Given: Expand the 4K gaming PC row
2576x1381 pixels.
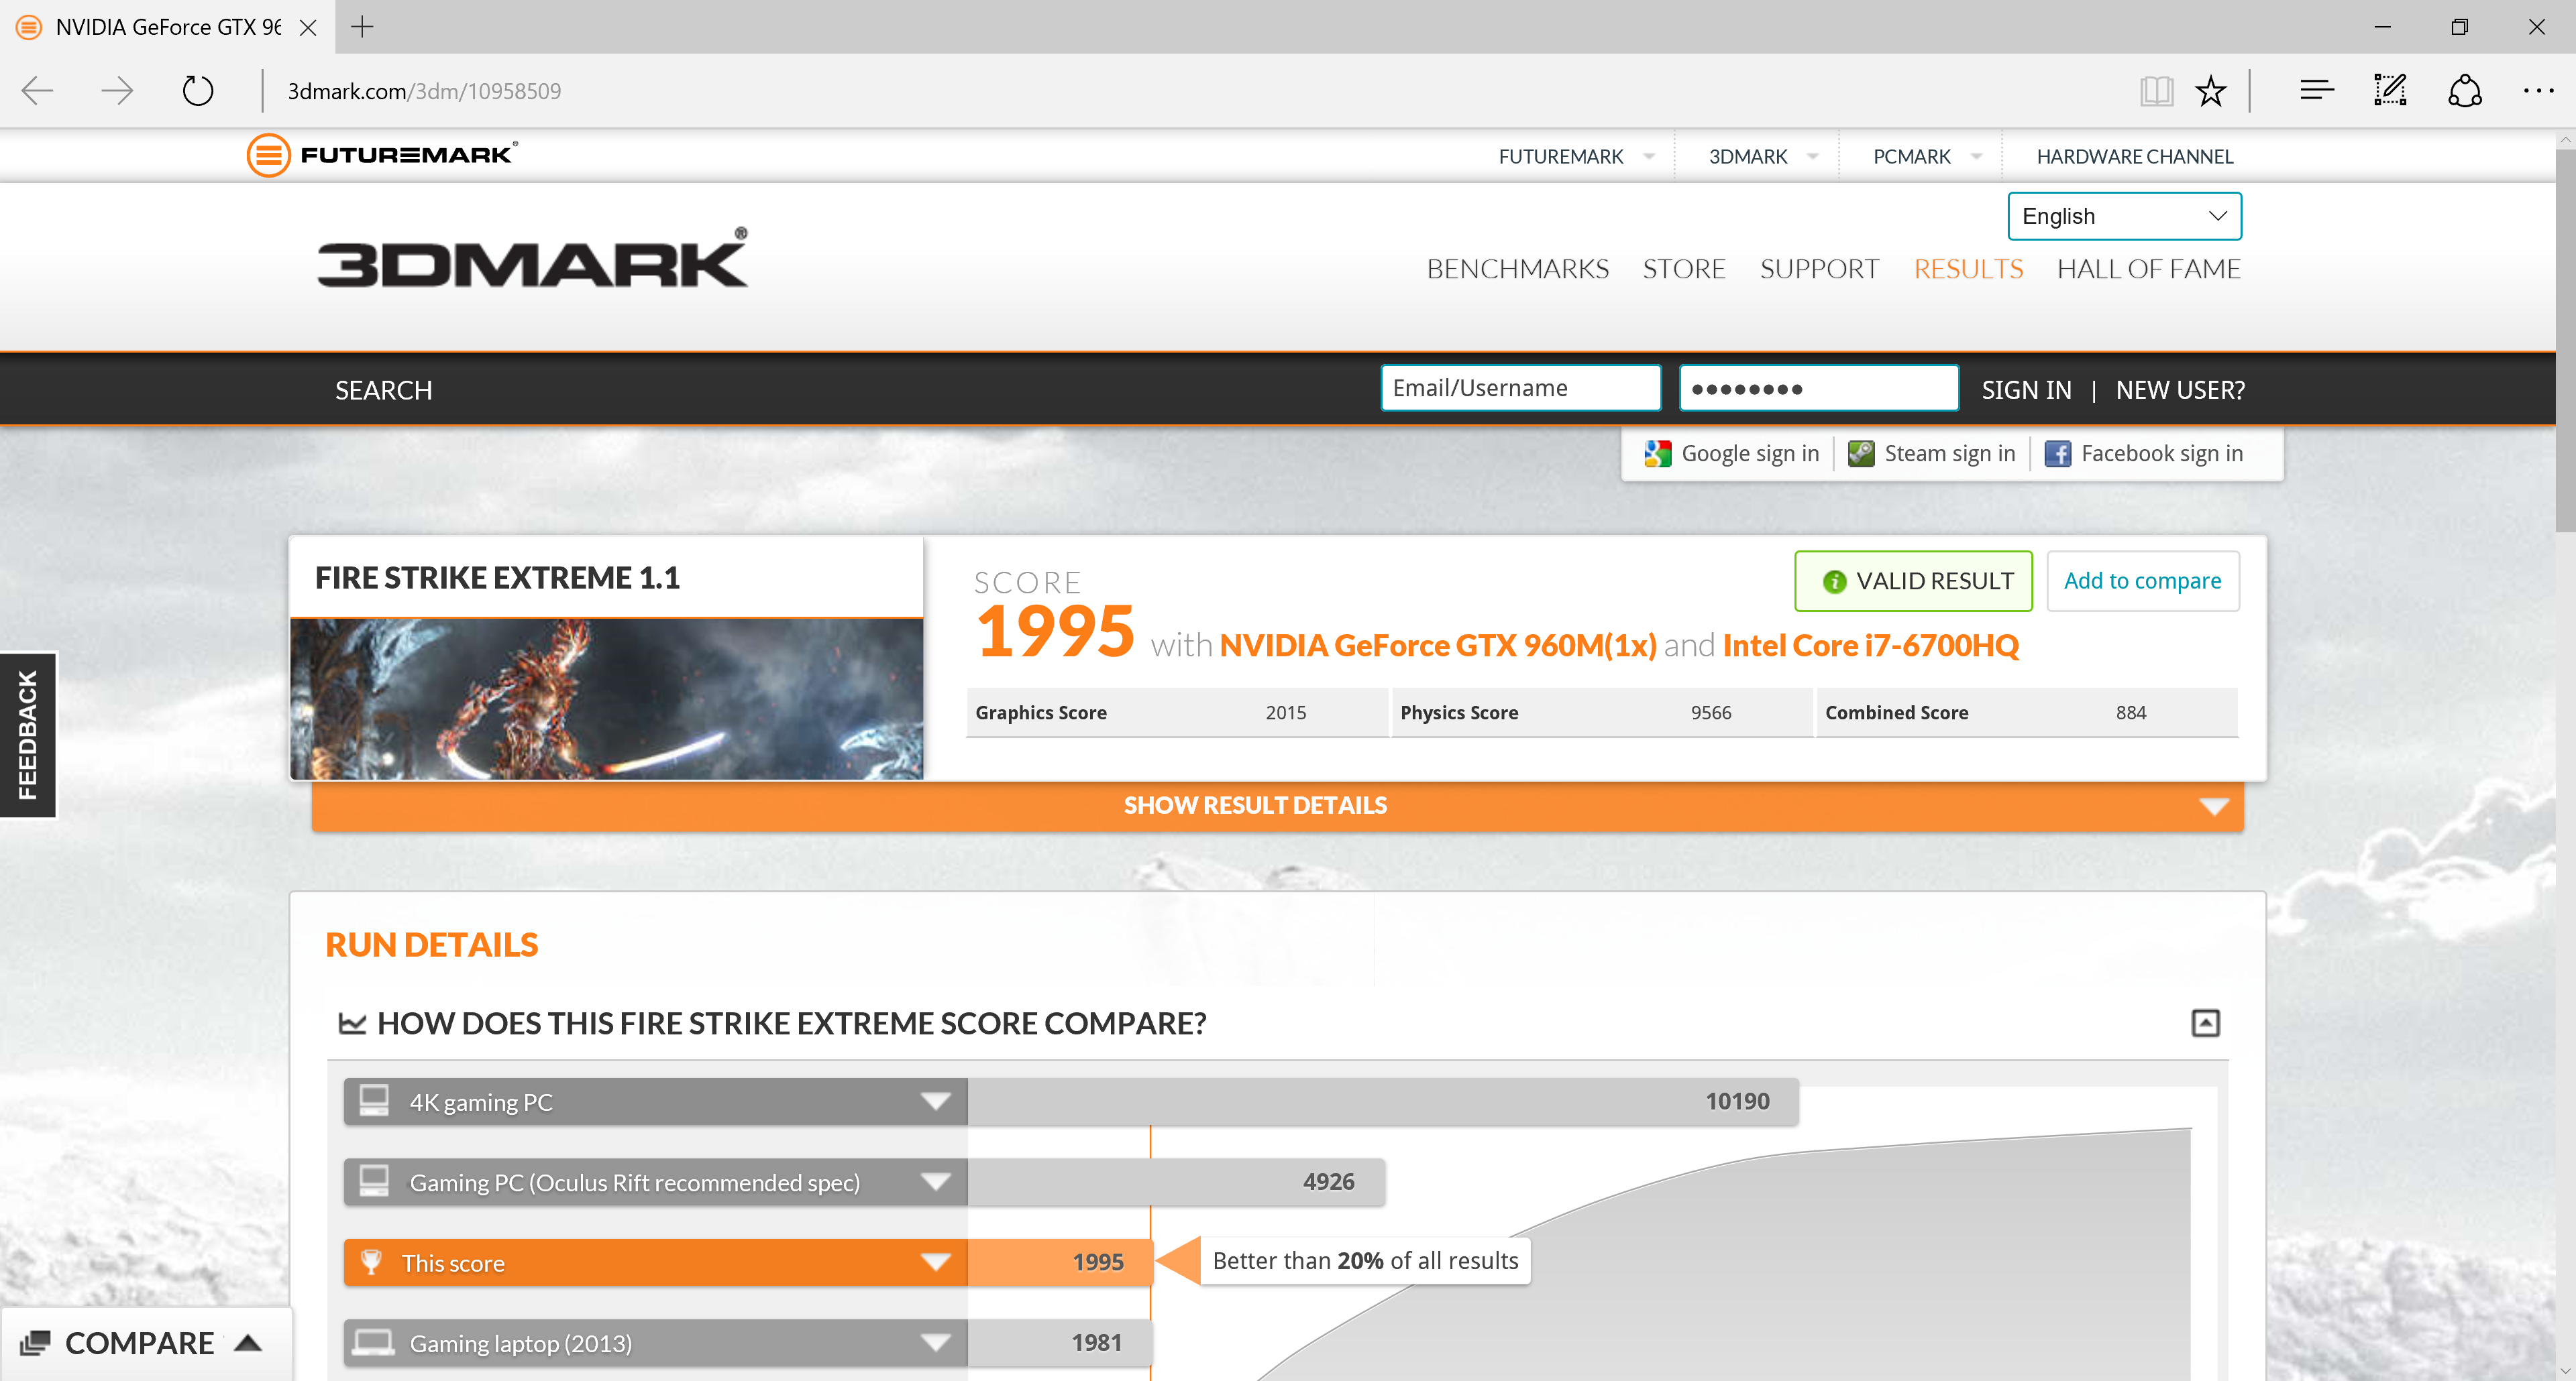Looking at the screenshot, I should 935,1101.
